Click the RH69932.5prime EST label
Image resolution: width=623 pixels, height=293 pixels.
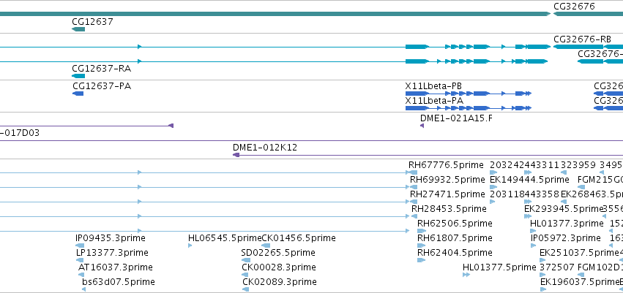tap(447, 180)
